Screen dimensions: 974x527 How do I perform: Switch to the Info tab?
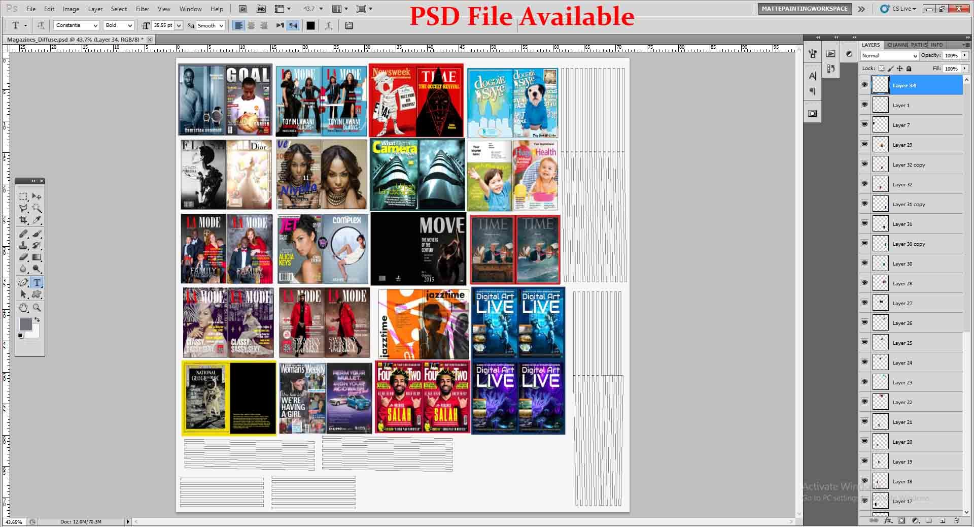(937, 45)
